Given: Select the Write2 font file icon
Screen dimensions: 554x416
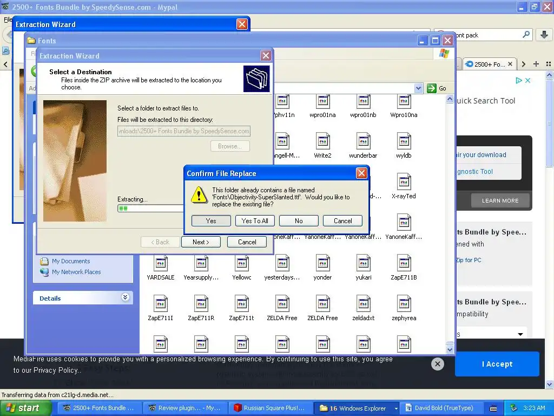Looking at the screenshot, I should [322, 141].
